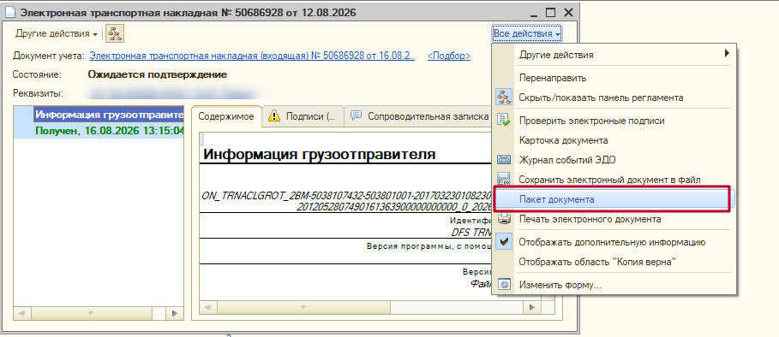779x337 pixels.
Task: Click the save-to-file diskette icon
Action: pos(504,179)
